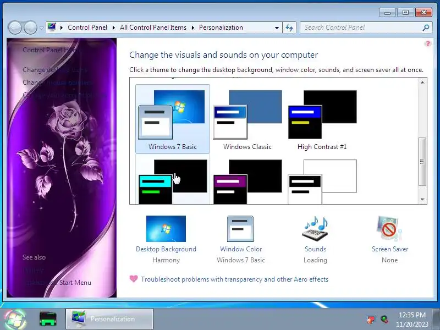This screenshot has width=440, height=330.
Task: Open Taskbar and Start Menu link
Action: (x=57, y=283)
